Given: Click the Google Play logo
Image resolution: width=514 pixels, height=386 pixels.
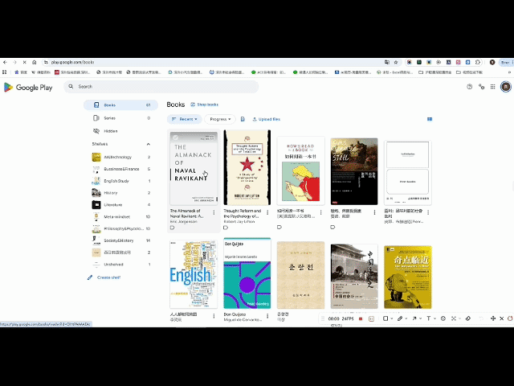Looking at the screenshot, I should point(28,88).
